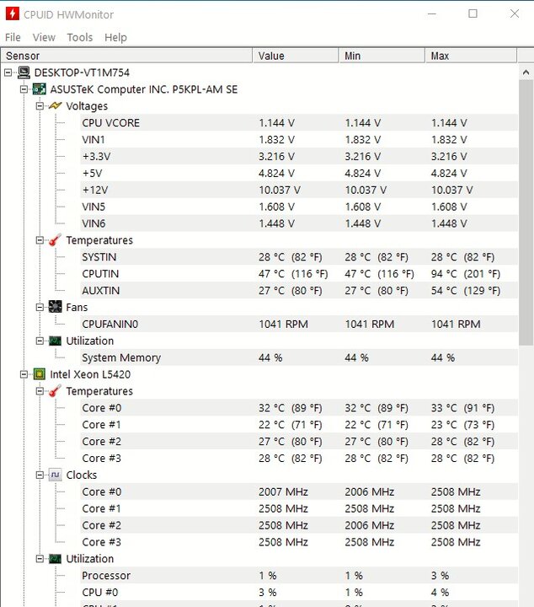Select the CPUTIN temperature row
The height and width of the screenshot is (607, 534).
298,274
